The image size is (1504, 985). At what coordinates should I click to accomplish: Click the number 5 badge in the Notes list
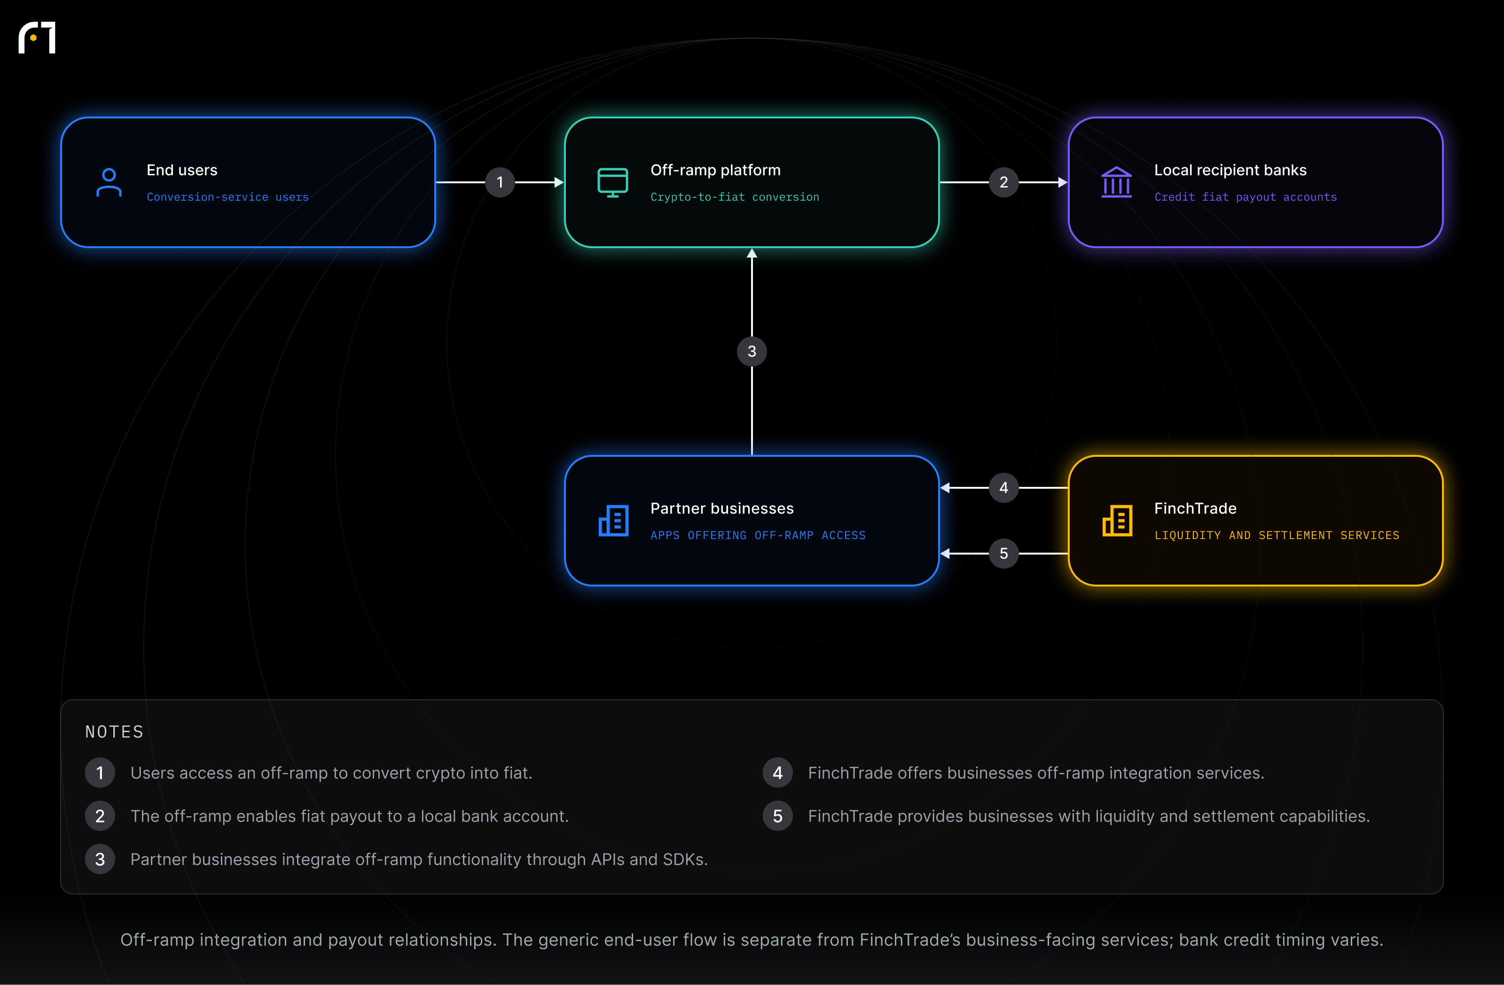coord(777,816)
